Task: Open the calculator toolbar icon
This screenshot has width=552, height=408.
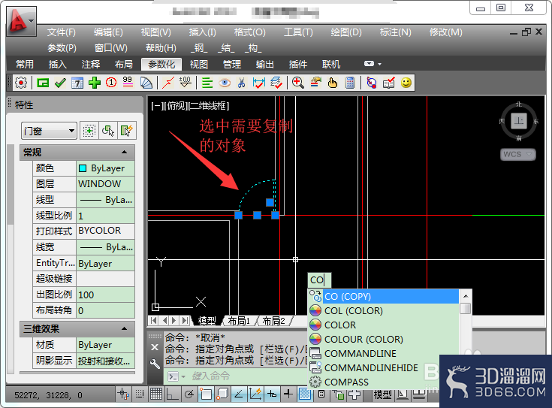Action: [350, 83]
